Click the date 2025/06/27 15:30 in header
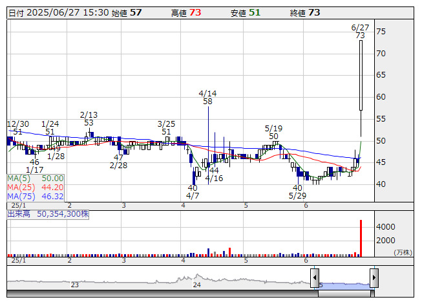The height and width of the screenshot is (304, 422). 68,13
